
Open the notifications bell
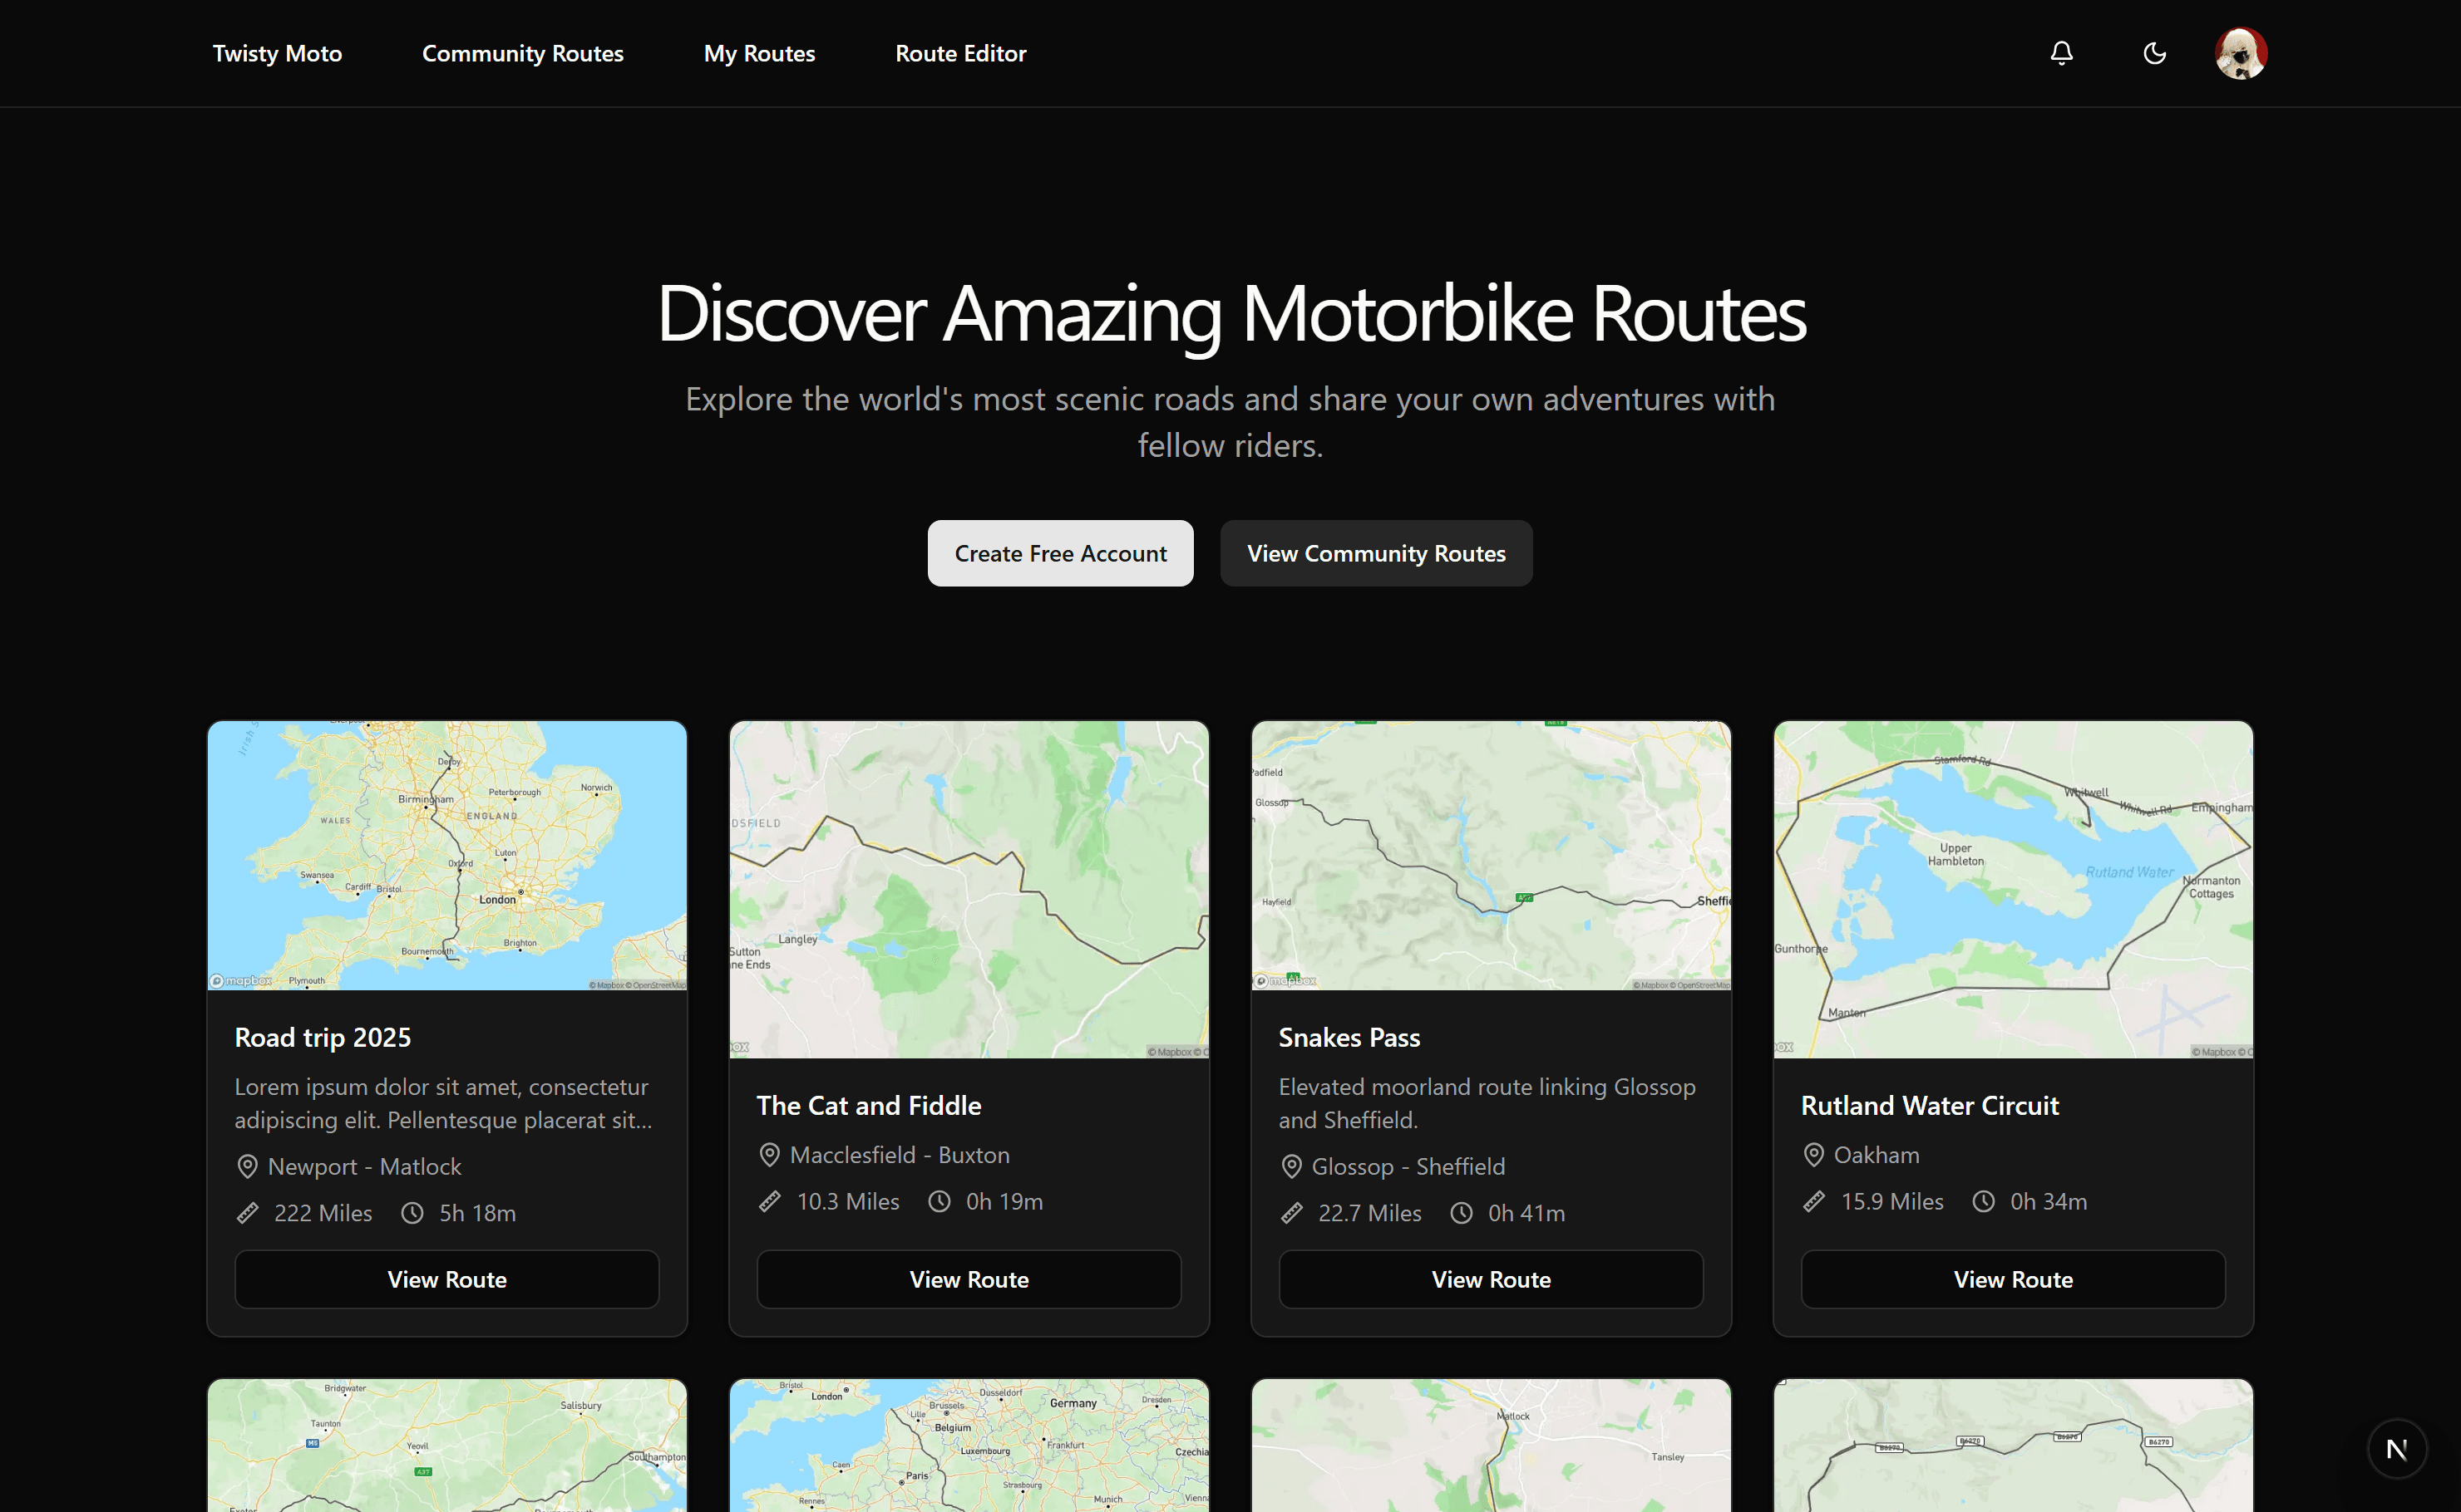tap(2062, 53)
